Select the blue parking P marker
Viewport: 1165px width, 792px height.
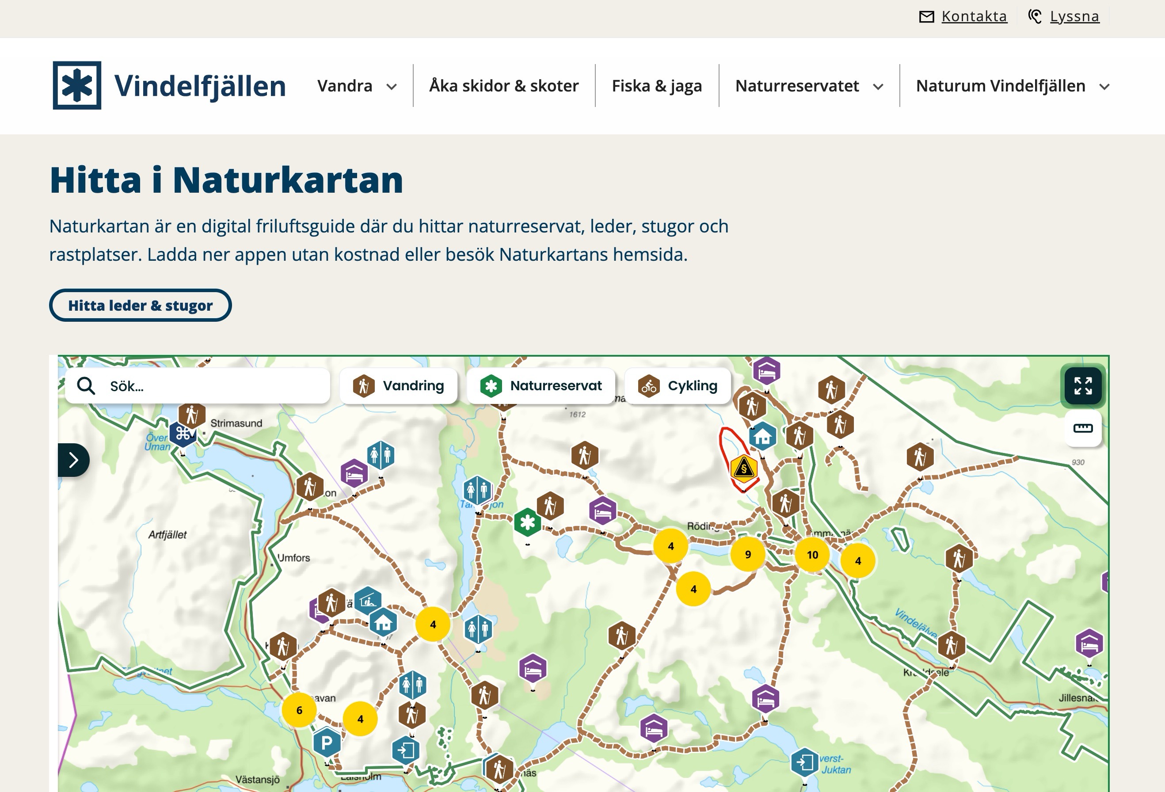[327, 742]
